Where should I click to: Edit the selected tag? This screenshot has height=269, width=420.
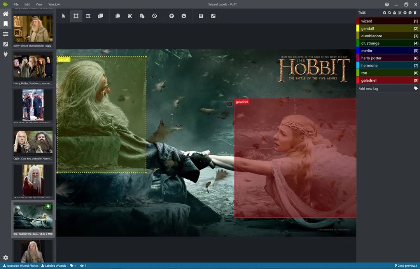pyautogui.click(x=399, y=13)
